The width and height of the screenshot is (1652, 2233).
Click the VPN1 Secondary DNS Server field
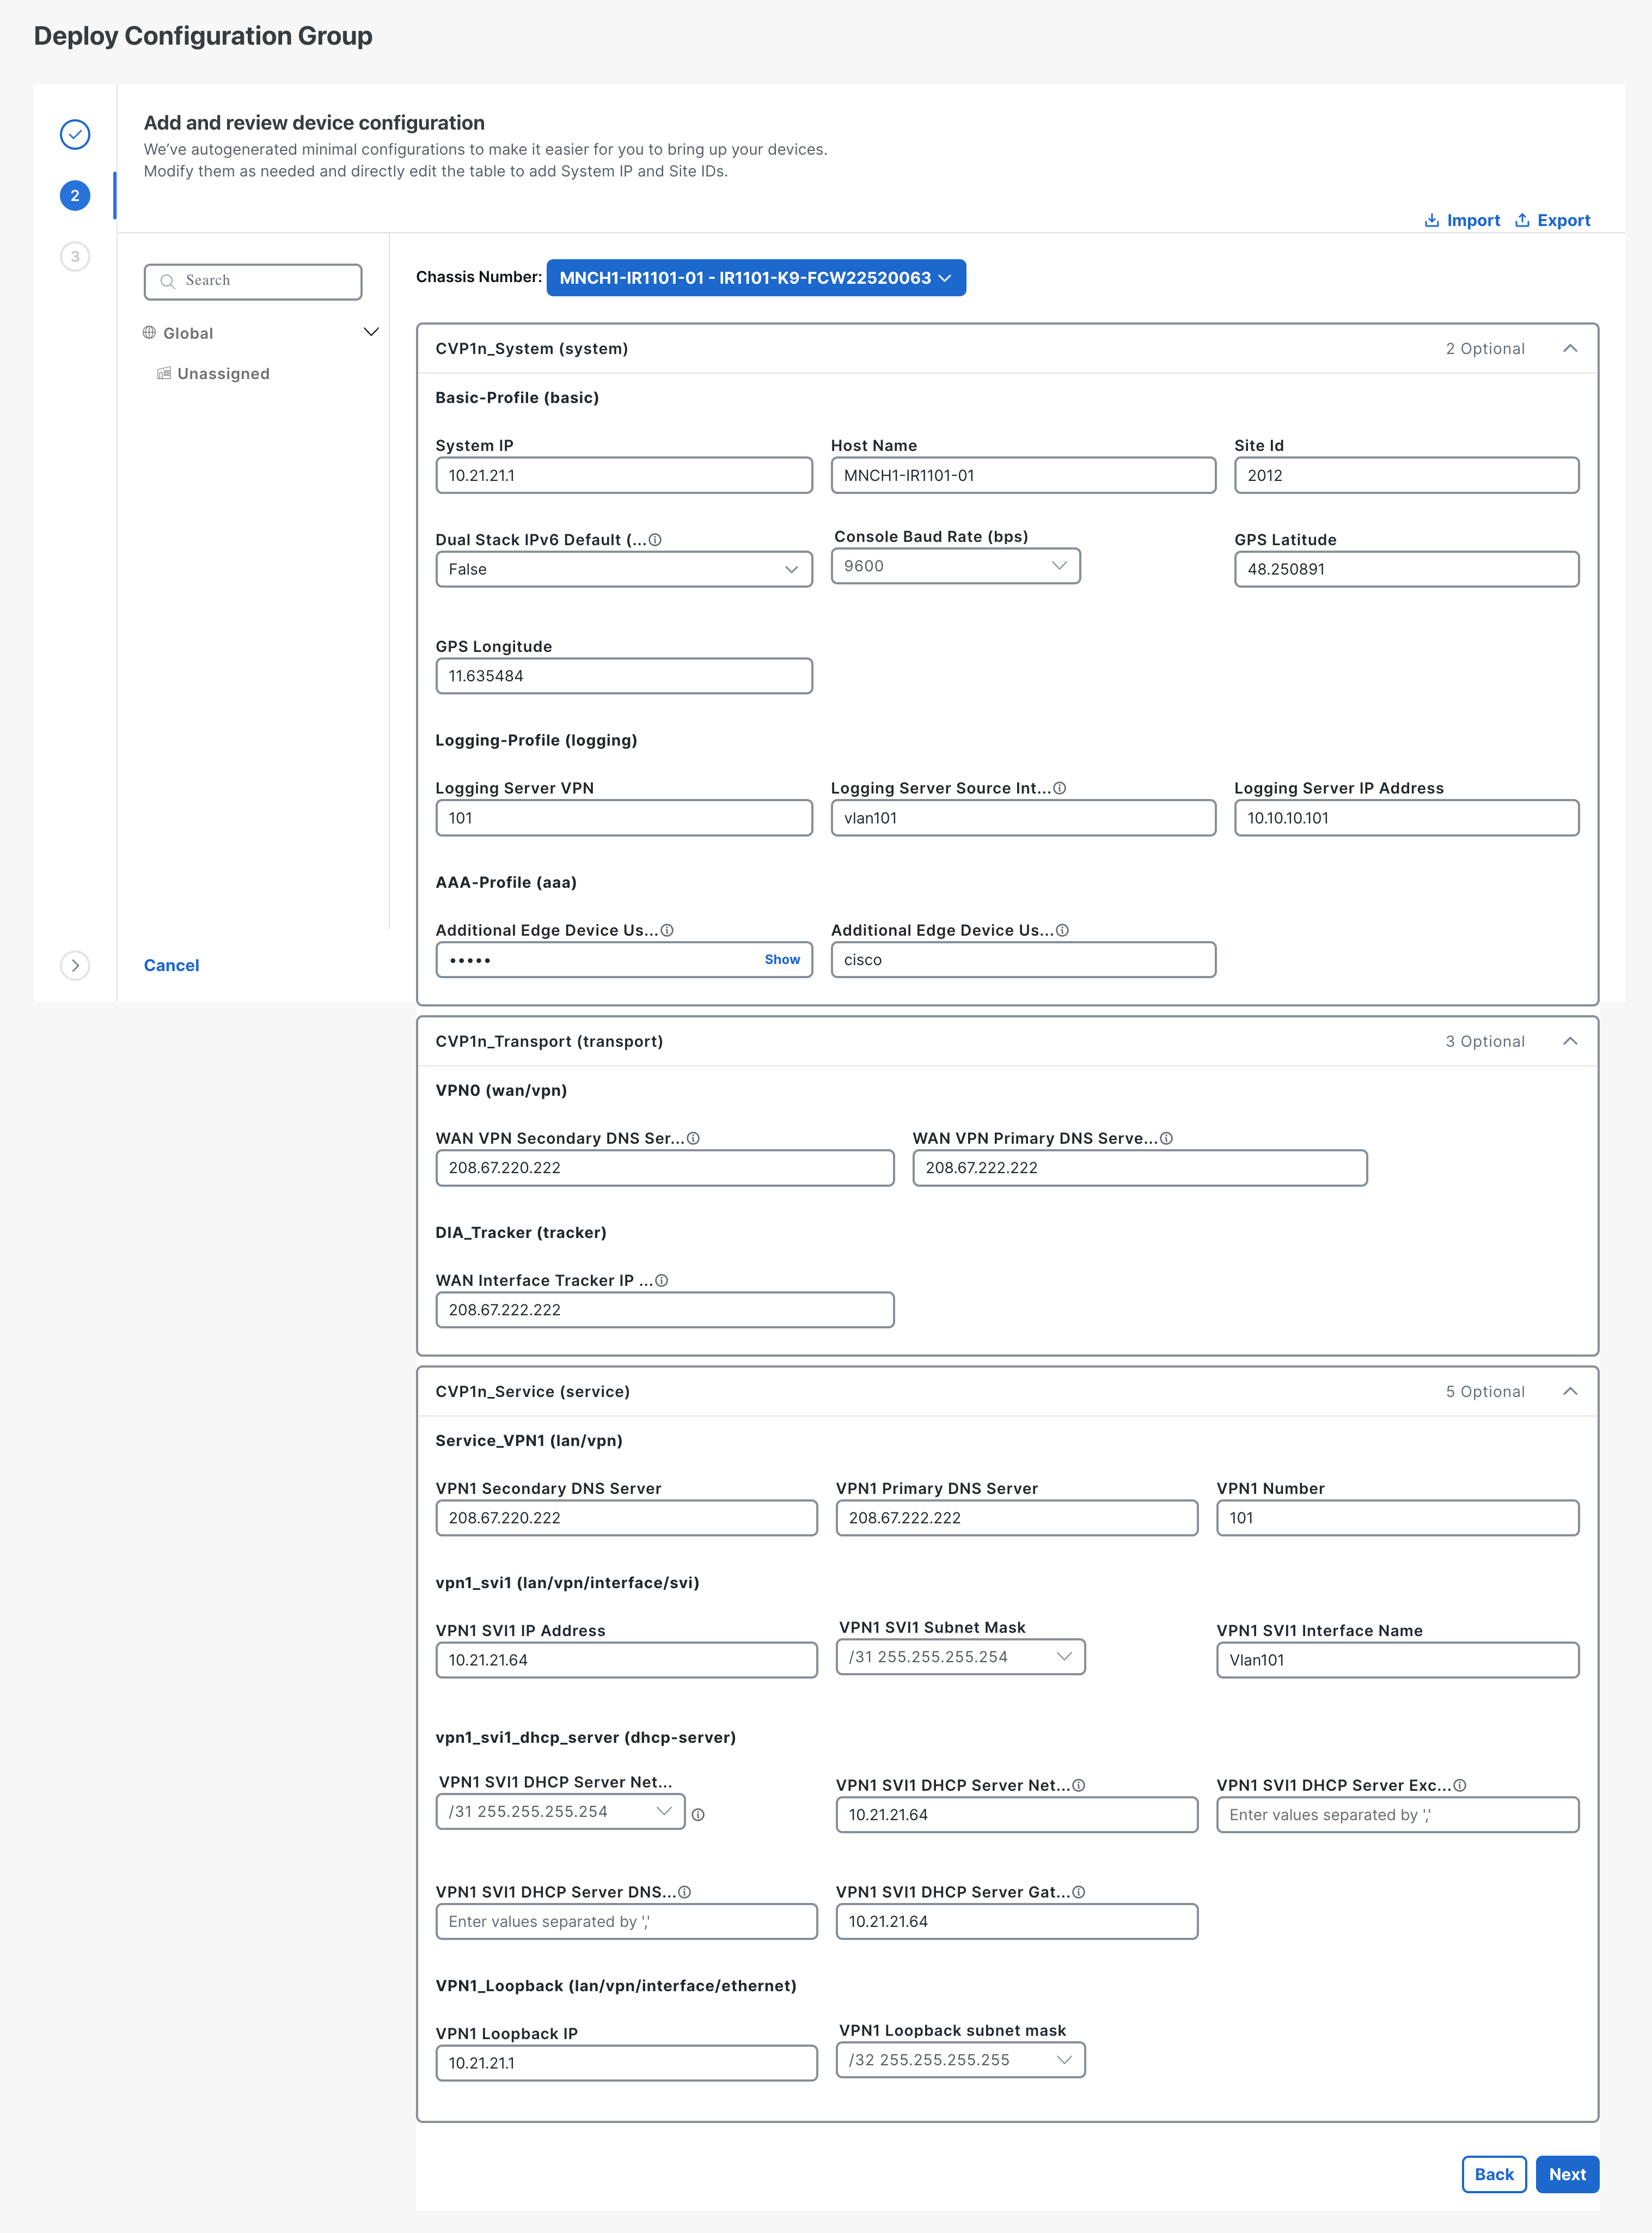coord(626,1518)
